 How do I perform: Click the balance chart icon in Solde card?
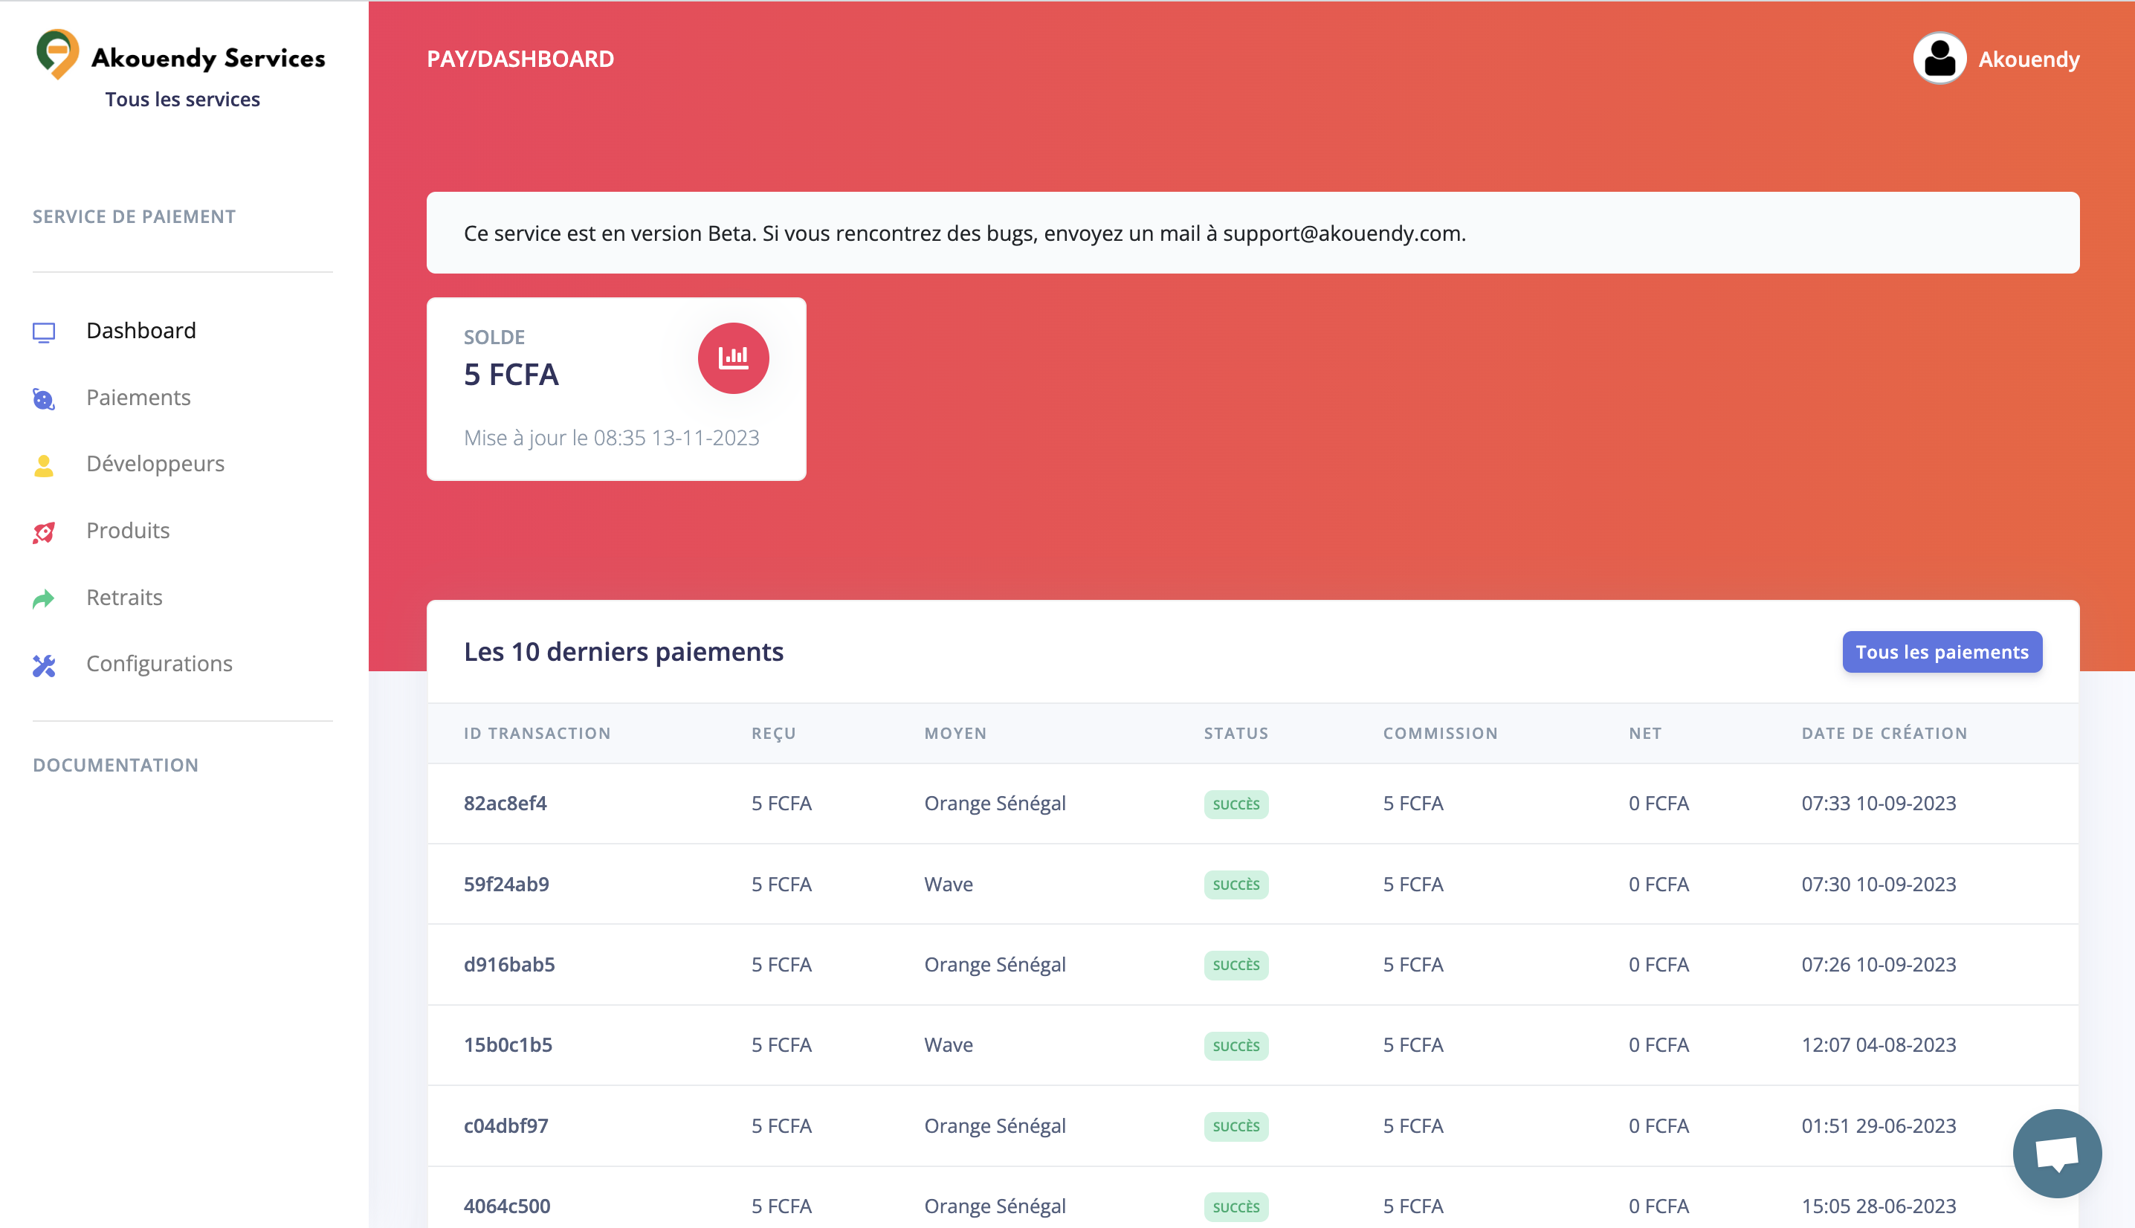coord(733,358)
